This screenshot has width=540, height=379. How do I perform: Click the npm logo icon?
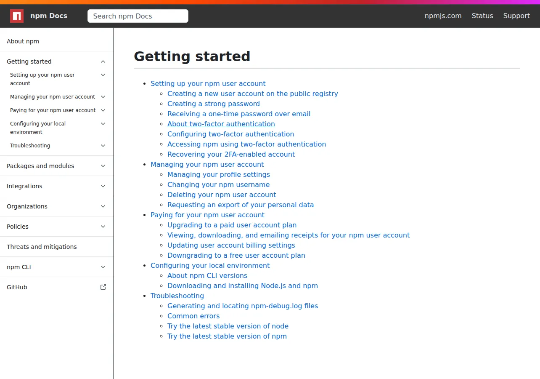17,16
